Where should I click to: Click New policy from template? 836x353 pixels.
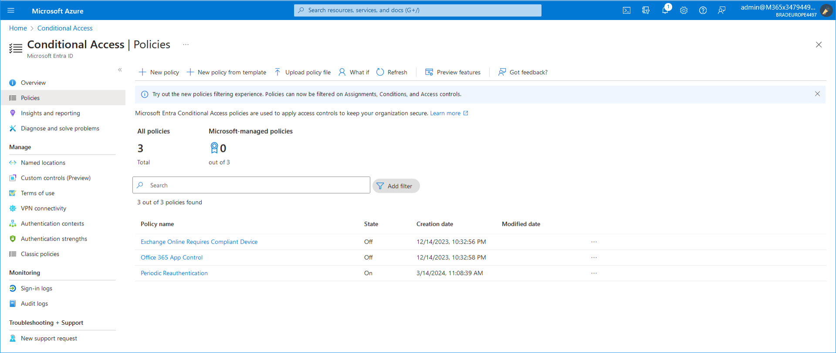[226, 72]
